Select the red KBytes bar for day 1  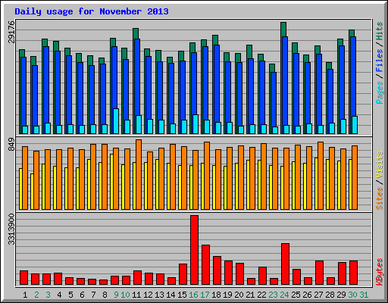23,278
